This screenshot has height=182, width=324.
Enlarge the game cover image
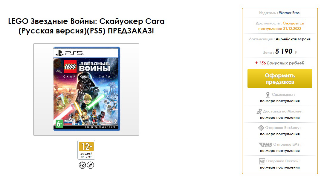pyautogui.click(x=86, y=89)
